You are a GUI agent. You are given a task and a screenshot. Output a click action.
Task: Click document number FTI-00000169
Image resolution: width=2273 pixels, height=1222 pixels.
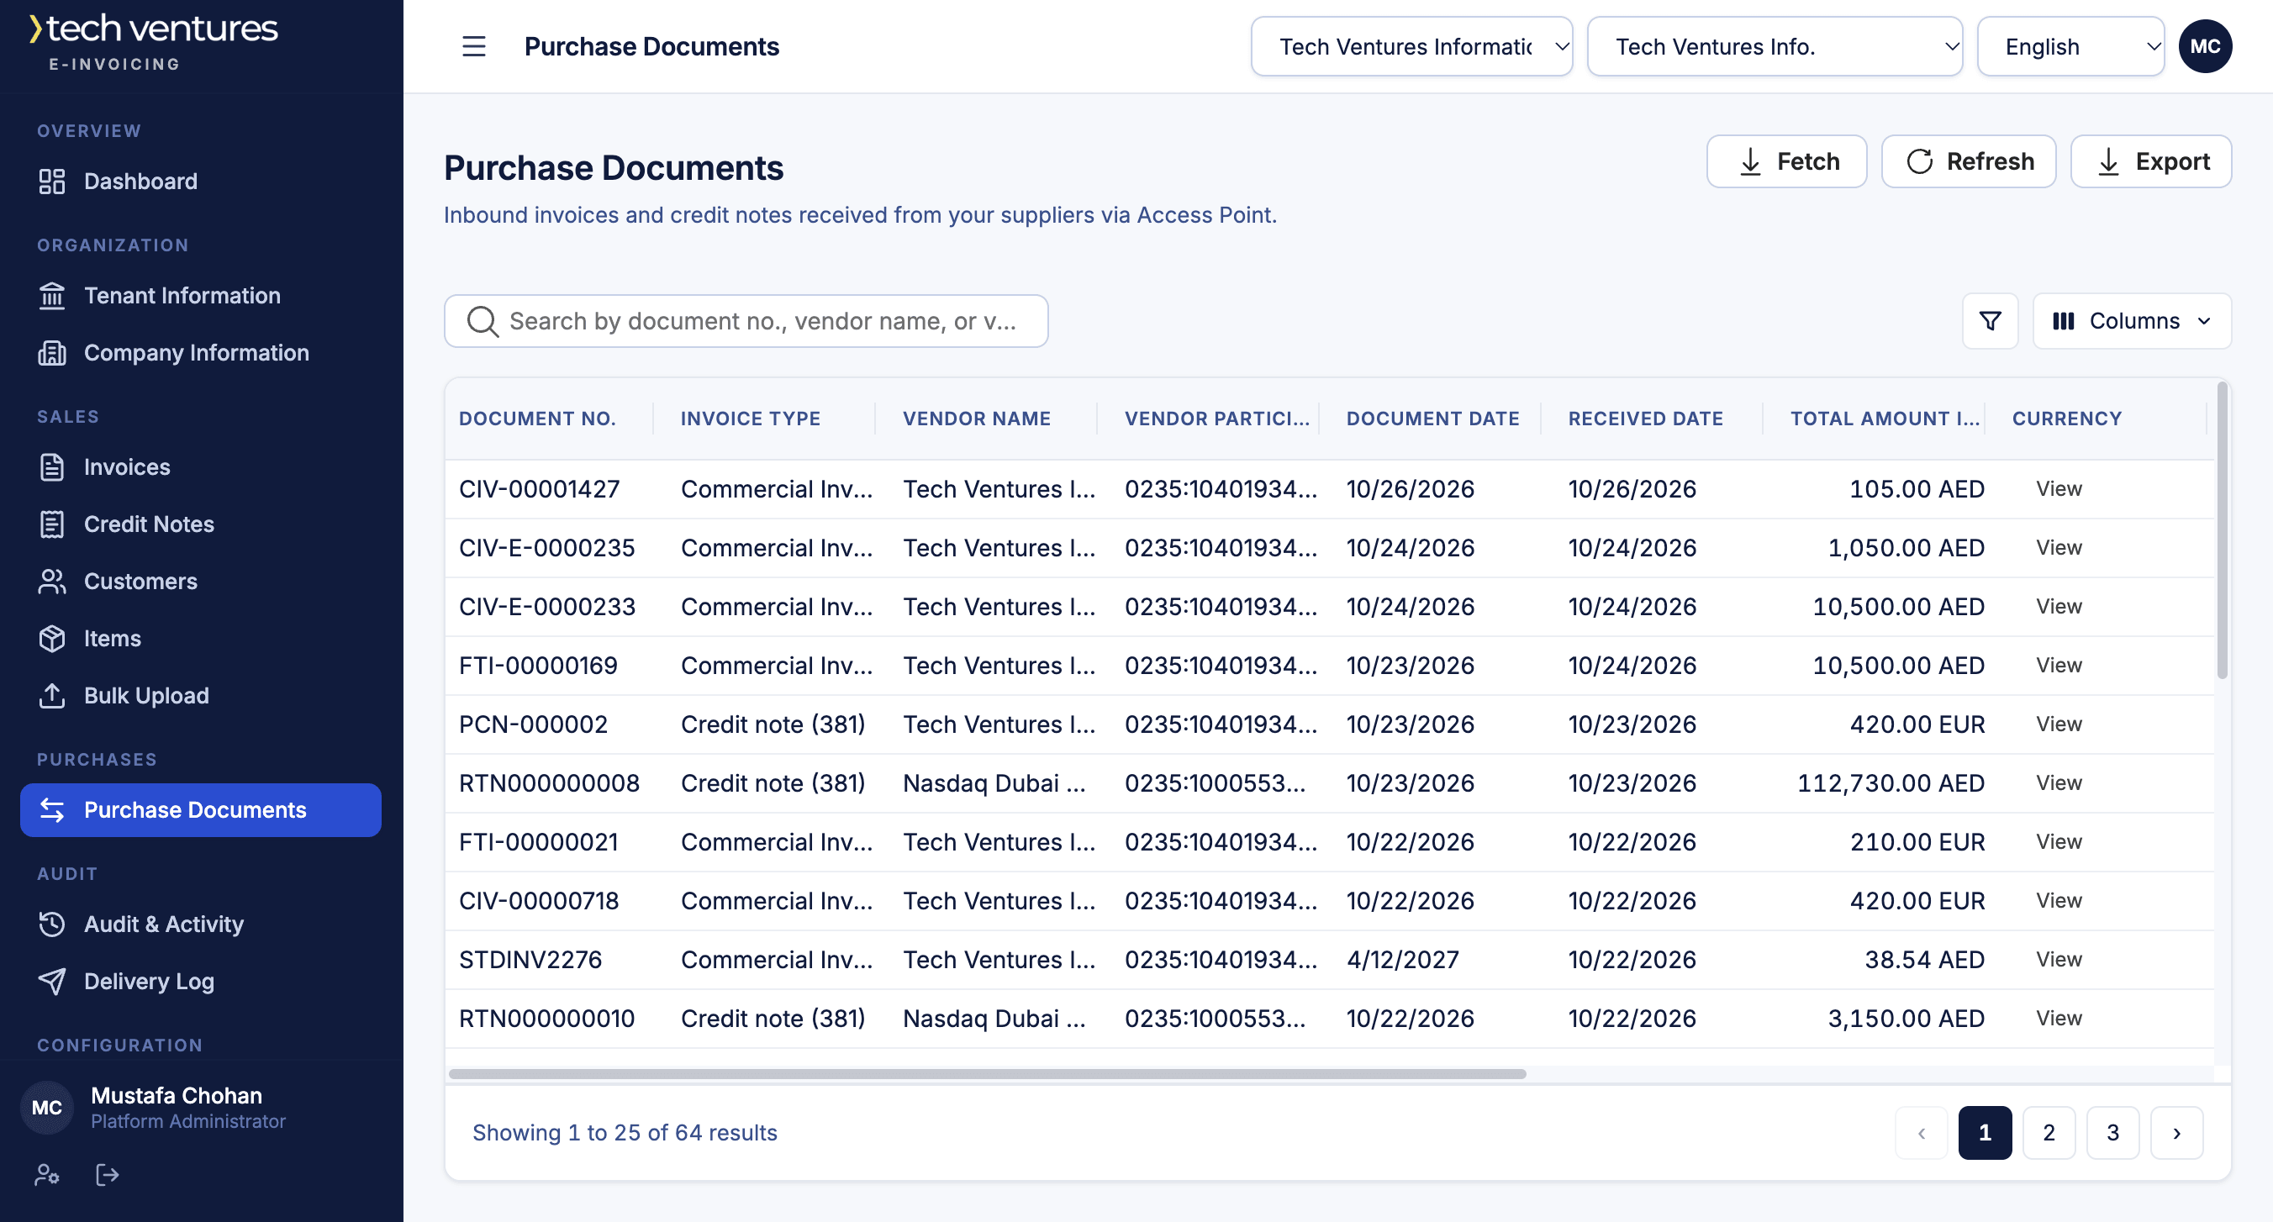coord(537,666)
